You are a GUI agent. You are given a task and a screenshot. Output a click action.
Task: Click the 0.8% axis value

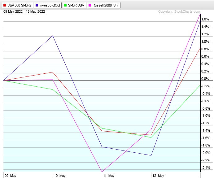coord(205,49)
